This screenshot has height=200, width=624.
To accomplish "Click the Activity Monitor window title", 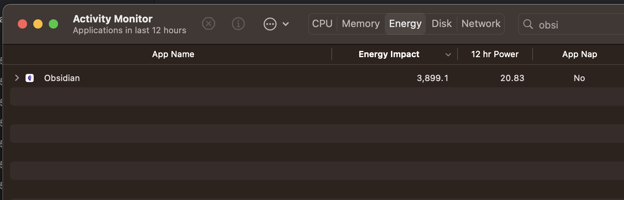I will pyautogui.click(x=113, y=19).
